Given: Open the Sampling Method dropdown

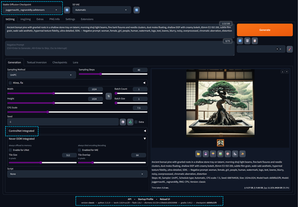Looking at the screenshot, I should click(41, 75).
